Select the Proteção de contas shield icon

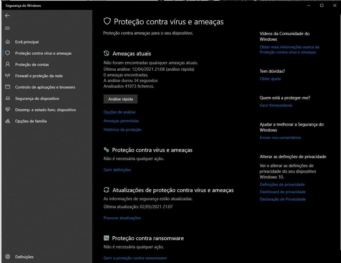point(7,64)
